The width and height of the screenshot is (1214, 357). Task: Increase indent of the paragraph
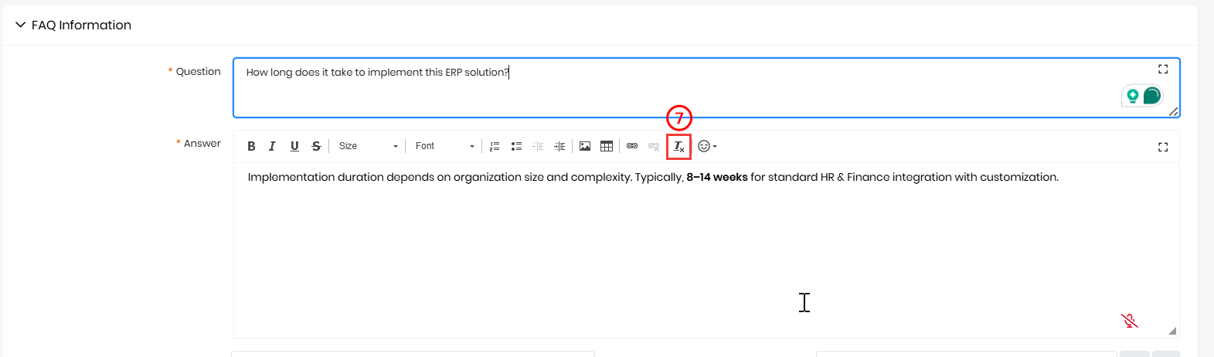tap(559, 146)
